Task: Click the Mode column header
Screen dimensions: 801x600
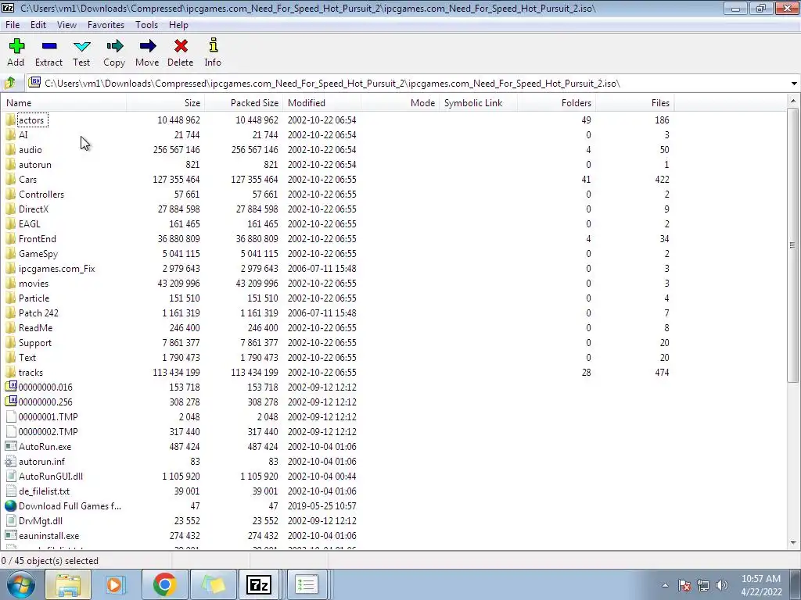Action: click(x=400, y=102)
